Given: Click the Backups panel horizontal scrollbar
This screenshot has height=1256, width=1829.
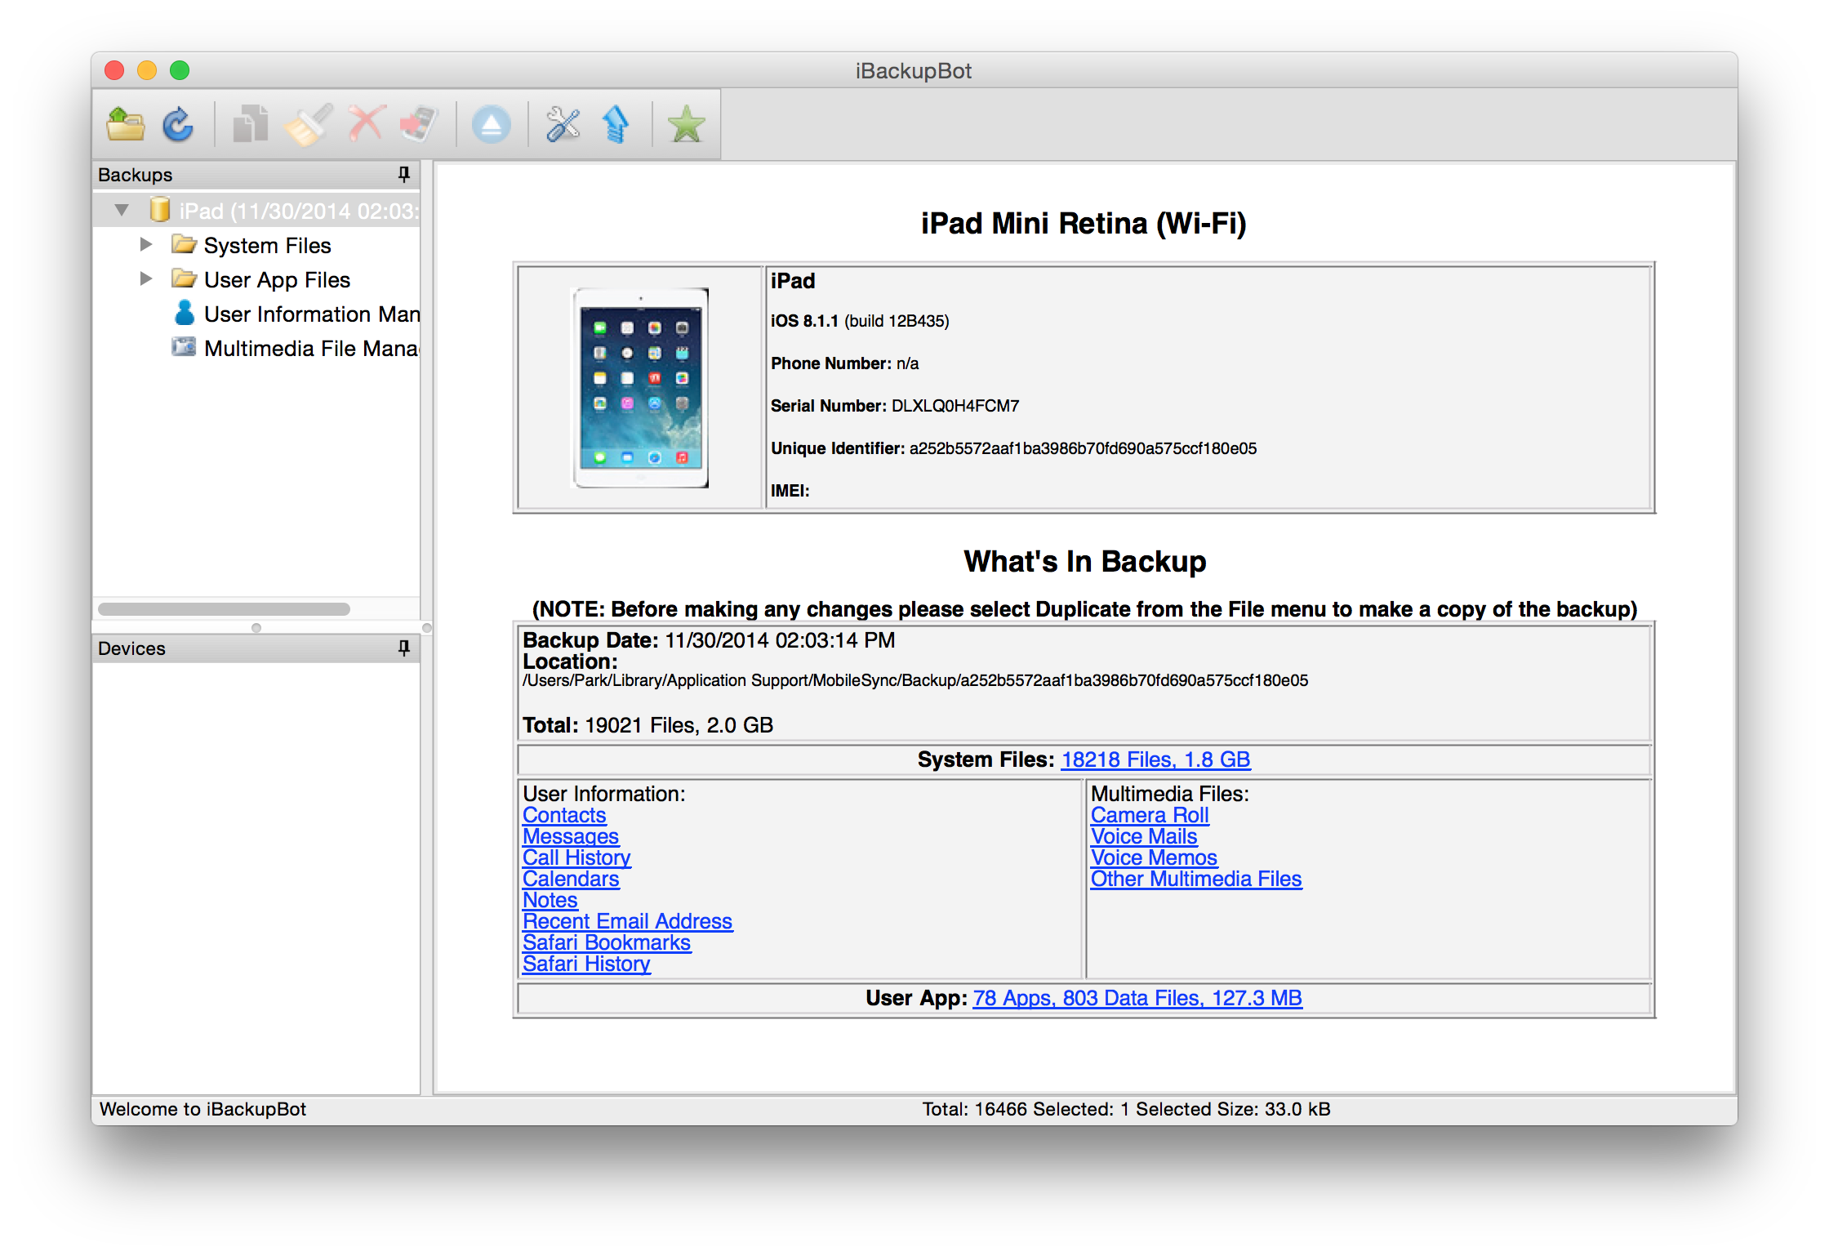Looking at the screenshot, I should tap(224, 609).
